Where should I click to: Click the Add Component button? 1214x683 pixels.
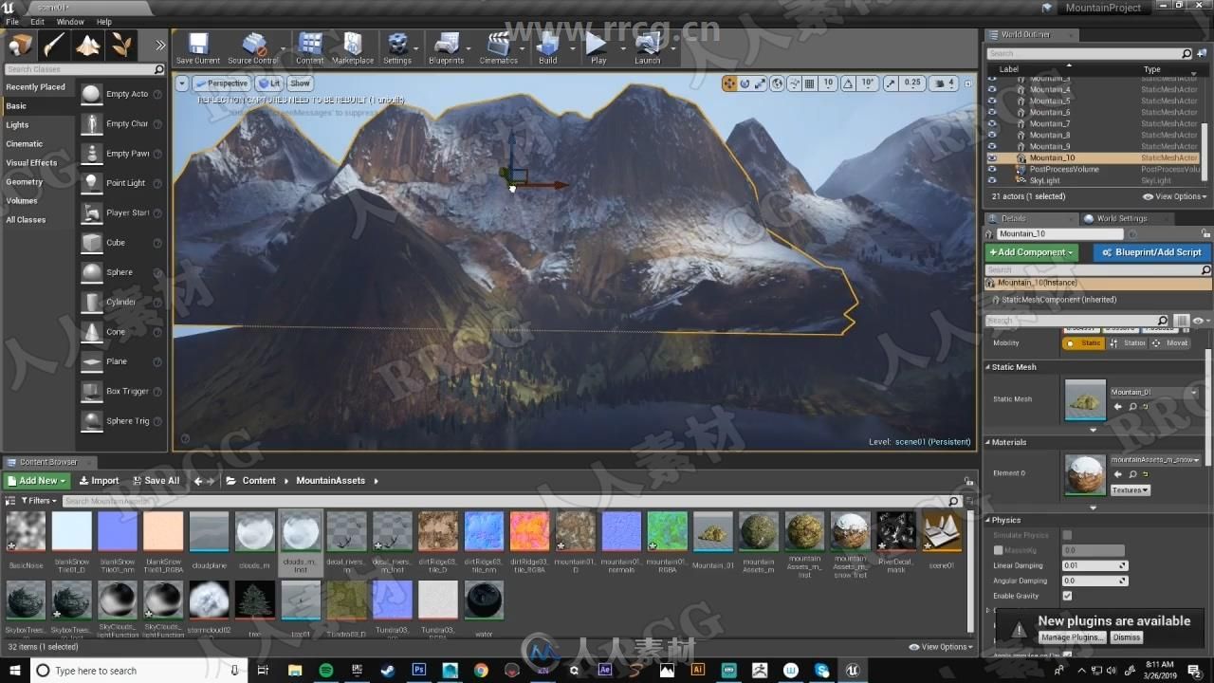pyautogui.click(x=1031, y=252)
